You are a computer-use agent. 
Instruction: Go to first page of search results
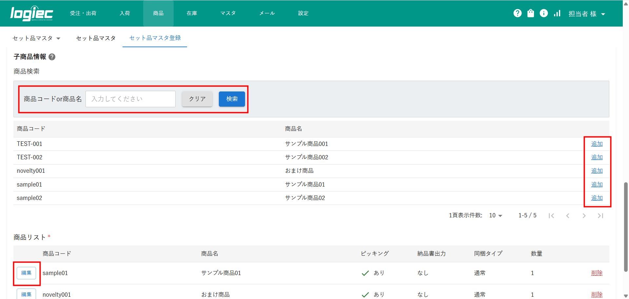pos(551,216)
